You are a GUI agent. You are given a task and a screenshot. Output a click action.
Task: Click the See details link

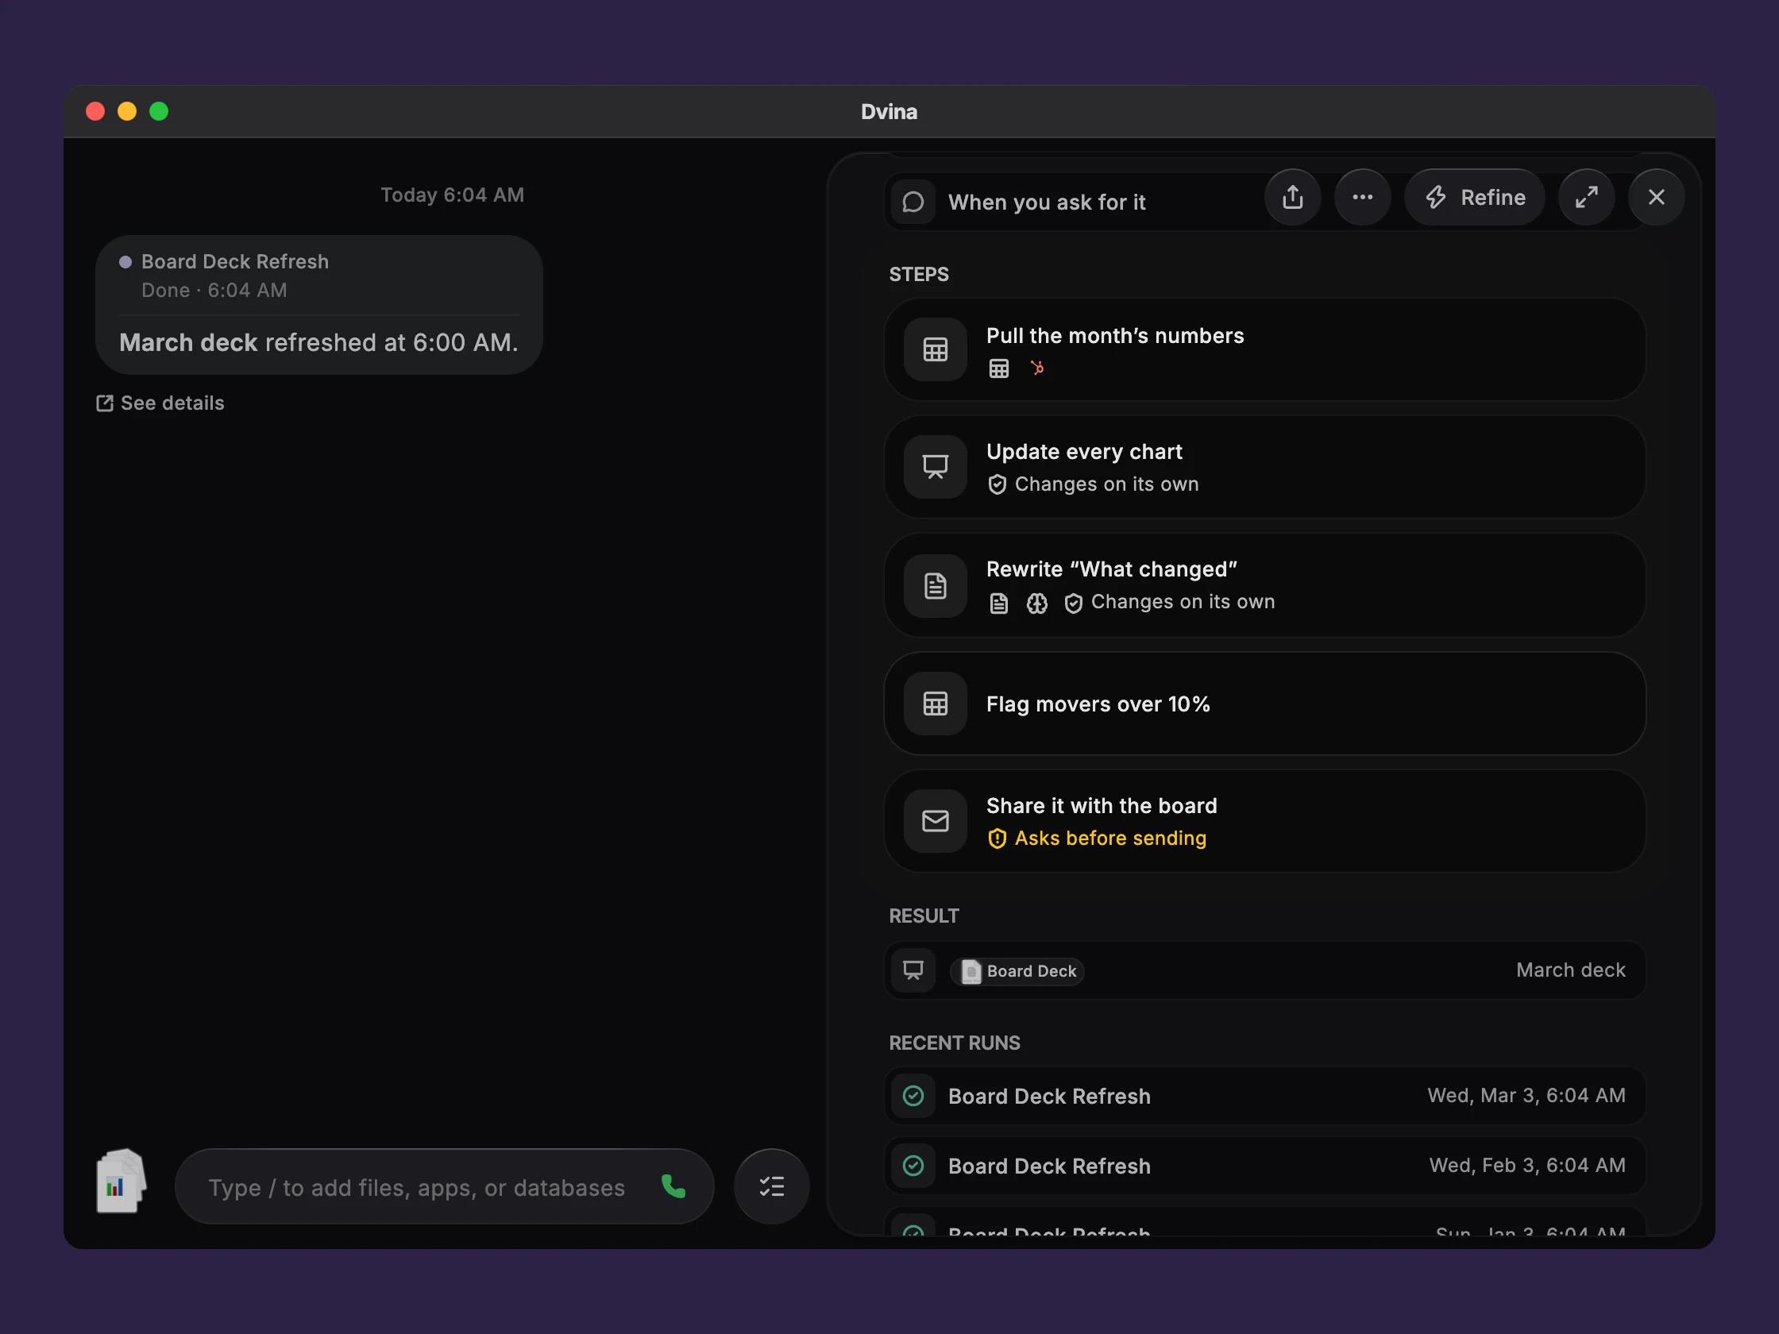[x=160, y=403]
